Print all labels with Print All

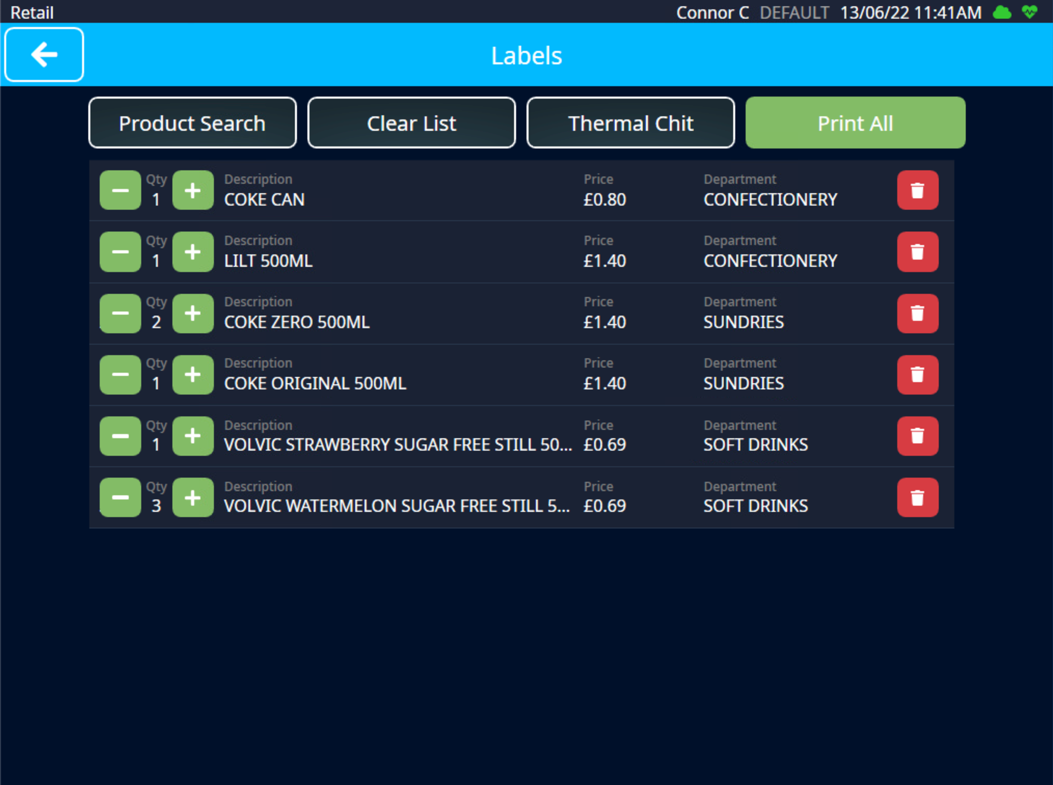click(855, 123)
